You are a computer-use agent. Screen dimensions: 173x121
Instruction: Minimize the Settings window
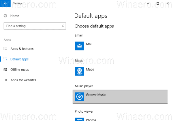coord(148,3)
